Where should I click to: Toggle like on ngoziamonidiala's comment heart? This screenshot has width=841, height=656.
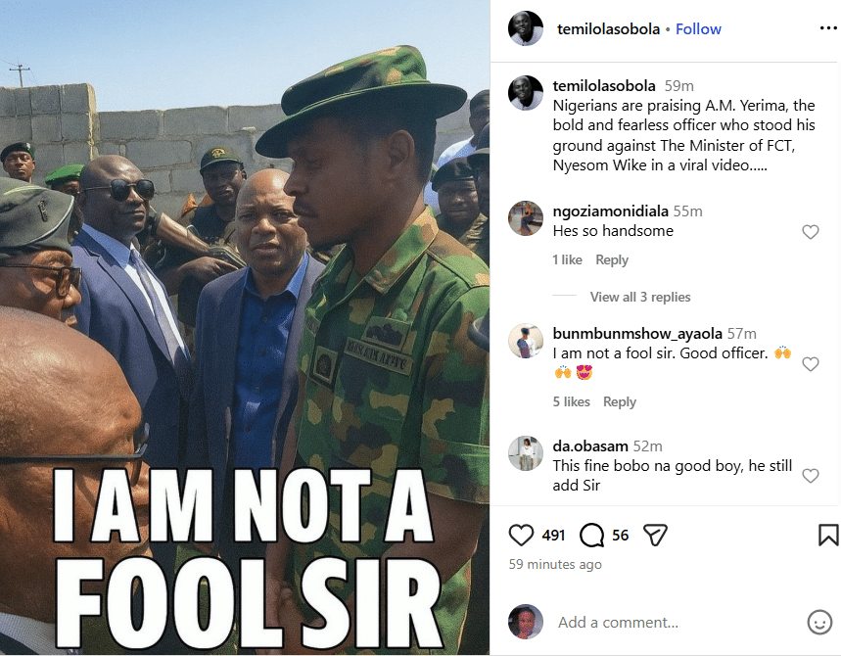pyautogui.click(x=811, y=232)
